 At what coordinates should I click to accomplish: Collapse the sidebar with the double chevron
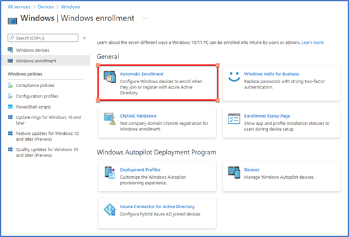coord(84,38)
